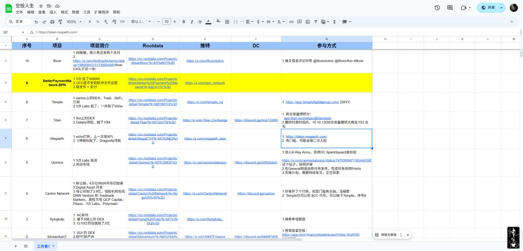523x251 pixels.
Task: Star the 空投人生 spreadsheet
Action: pos(41,6)
